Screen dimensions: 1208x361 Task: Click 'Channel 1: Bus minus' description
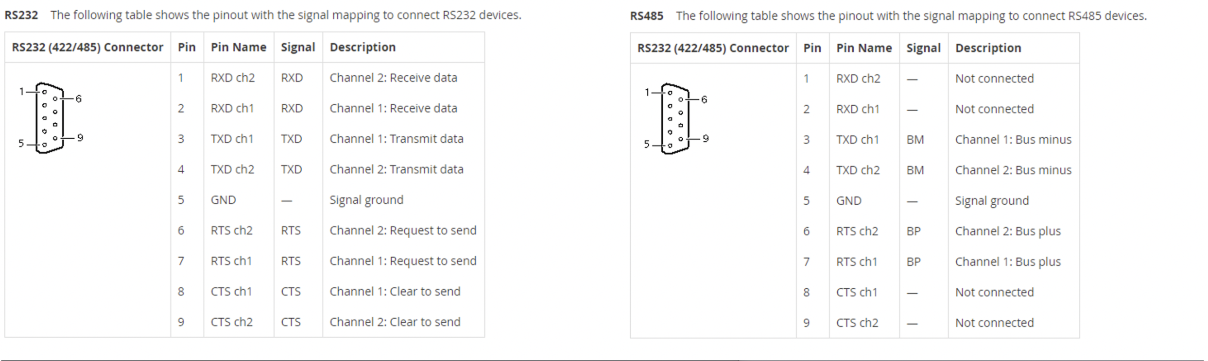coord(1013,140)
